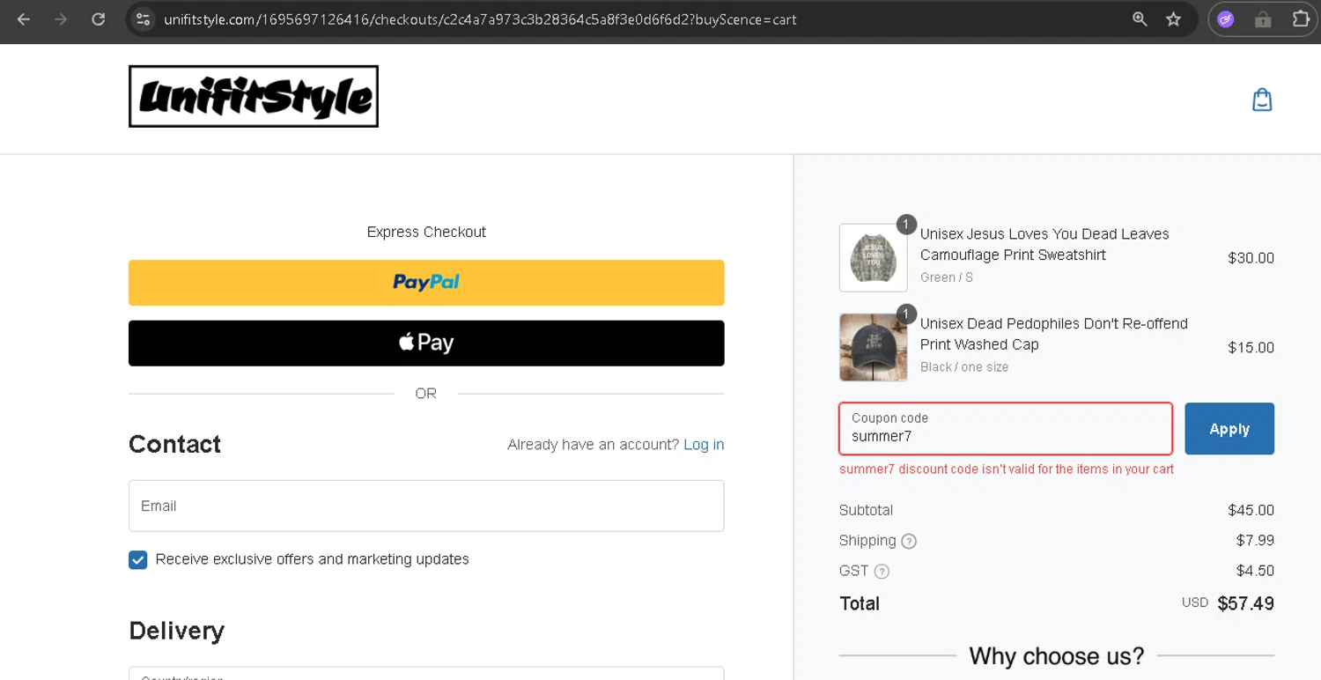
Task: Click the Express Checkout label
Action: click(x=426, y=232)
